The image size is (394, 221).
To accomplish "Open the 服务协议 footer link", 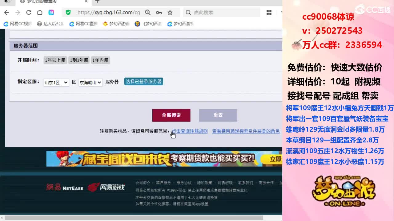I will click(184, 183).
